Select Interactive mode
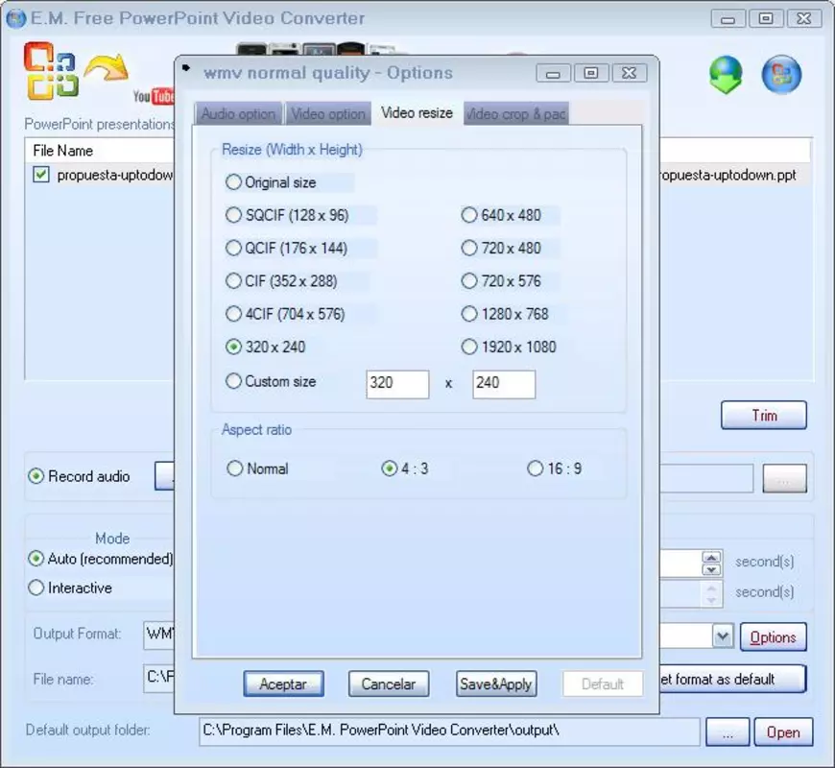835x768 pixels. (36, 588)
